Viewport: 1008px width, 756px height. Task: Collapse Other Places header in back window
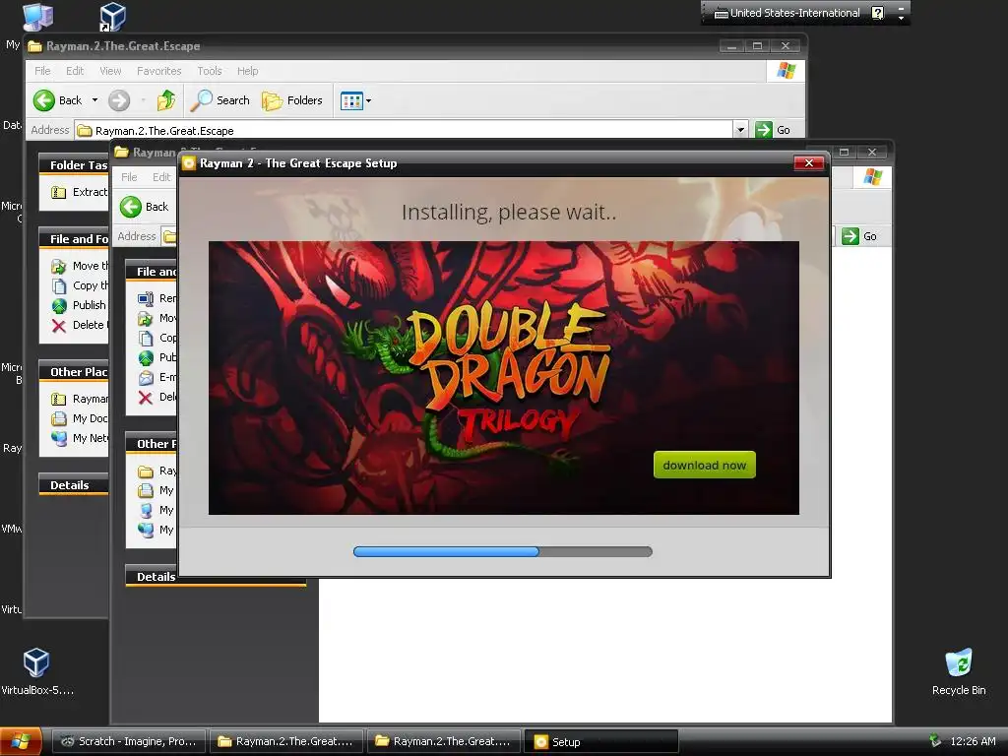coord(73,372)
